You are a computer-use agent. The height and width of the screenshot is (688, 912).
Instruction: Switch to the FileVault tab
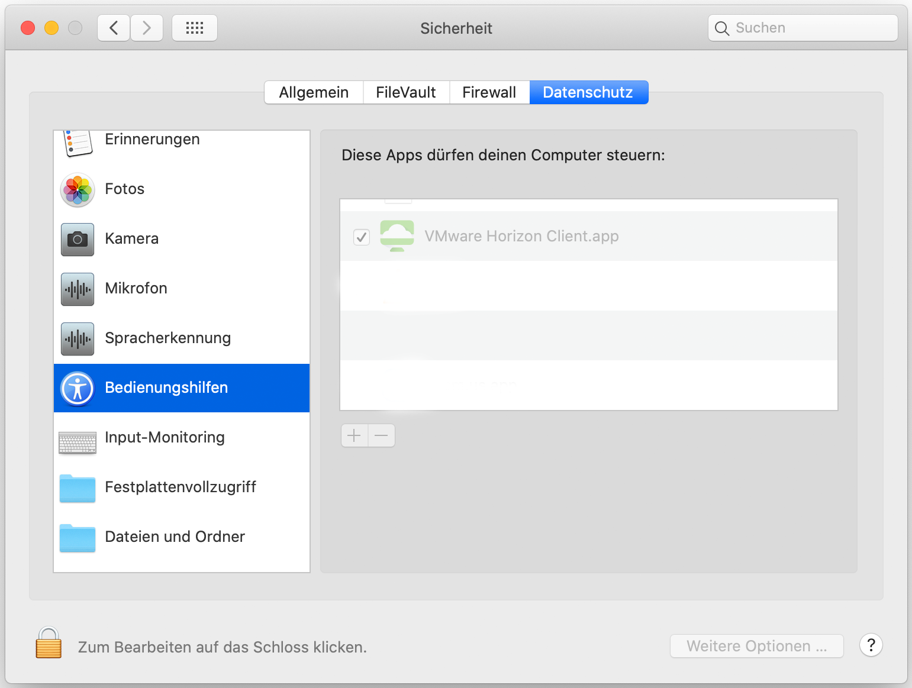pyautogui.click(x=406, y=92)
